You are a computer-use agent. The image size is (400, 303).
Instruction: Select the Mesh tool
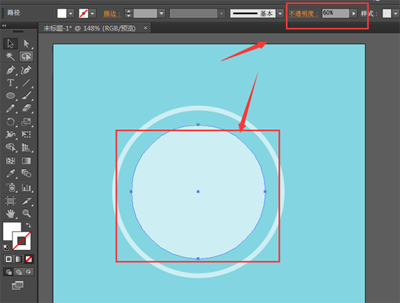click(x=11, y=160)
